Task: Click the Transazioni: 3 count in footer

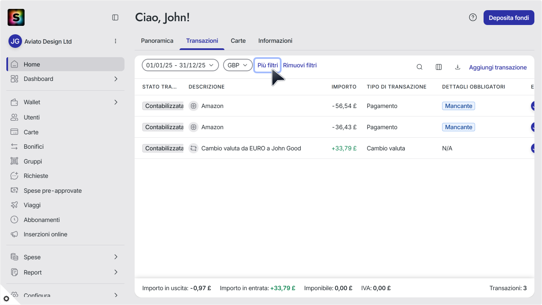Action: click(x=508, y=288)
